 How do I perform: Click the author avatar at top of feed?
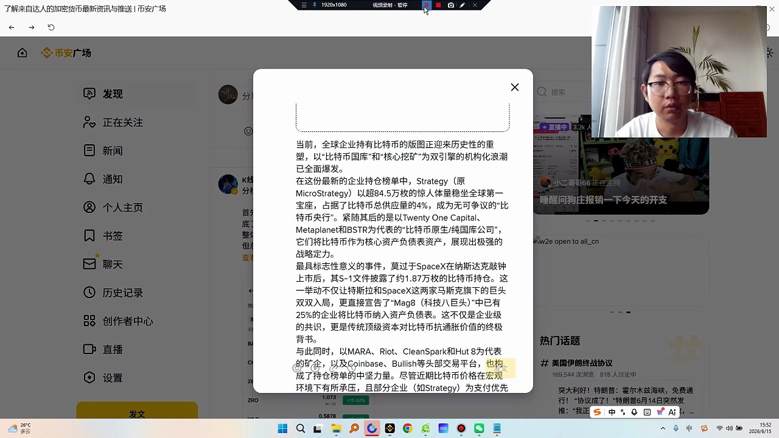[228, 94]
